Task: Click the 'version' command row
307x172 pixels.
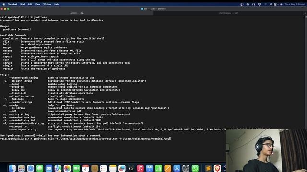Action: (34, 69)
